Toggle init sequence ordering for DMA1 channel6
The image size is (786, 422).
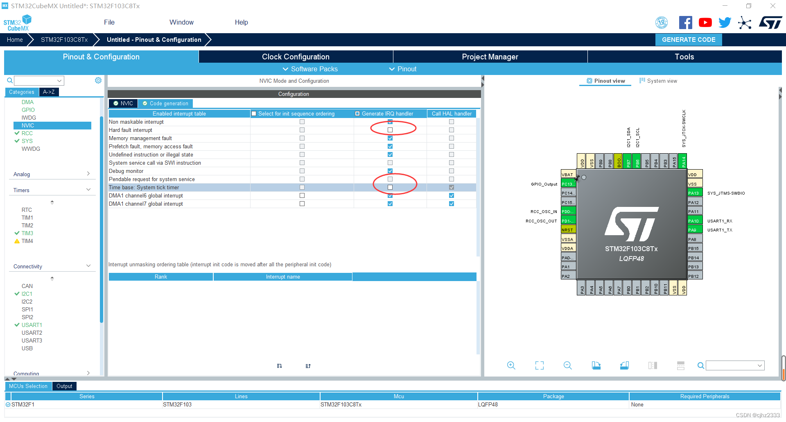[302, 195]
